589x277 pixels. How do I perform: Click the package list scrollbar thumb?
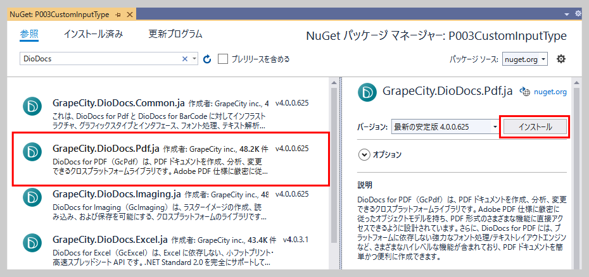334,165
